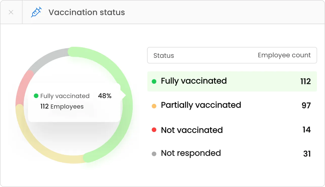Click the Employee count column header
Screen dimensions: 325x187
(284, 55)
